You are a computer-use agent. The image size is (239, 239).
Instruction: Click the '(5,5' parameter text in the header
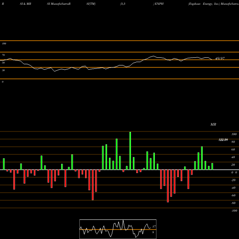pyautogui.click(x=123, y=4)
